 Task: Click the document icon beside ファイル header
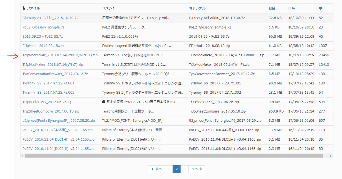[23, 8]
